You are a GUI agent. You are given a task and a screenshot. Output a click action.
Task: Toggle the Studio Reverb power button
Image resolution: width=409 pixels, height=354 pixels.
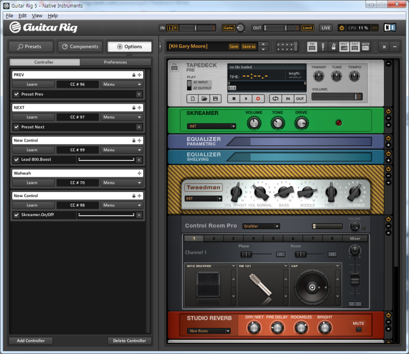coord(389,315)
